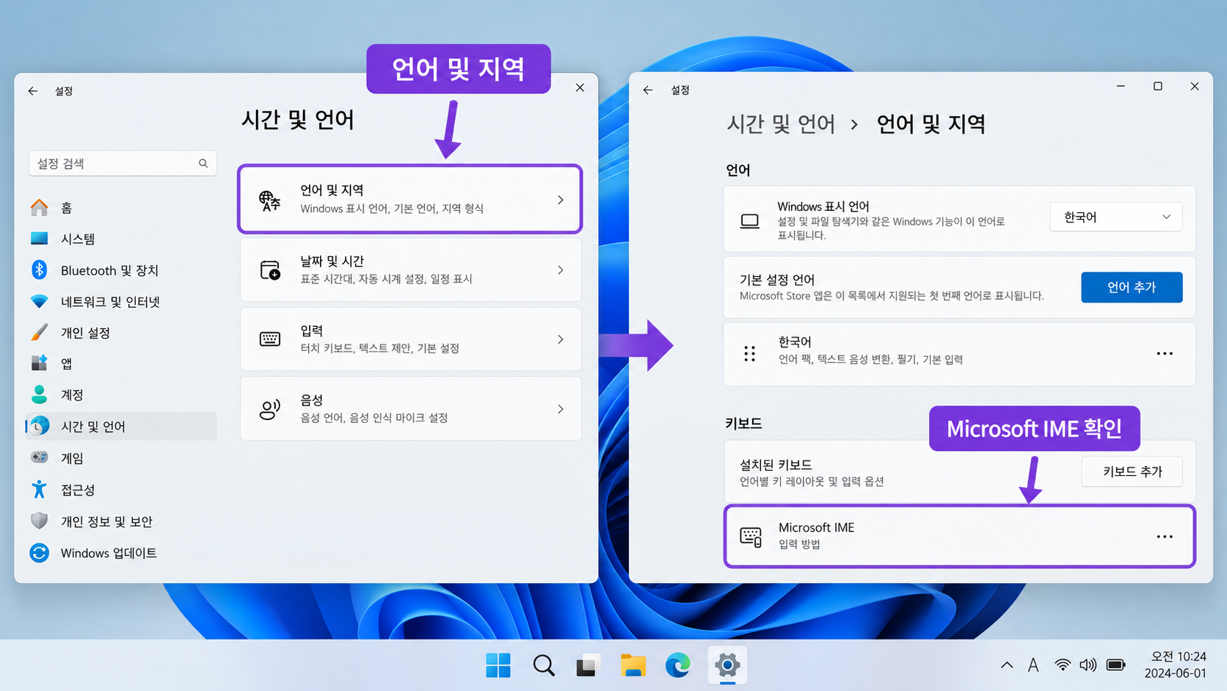Click Settings gear on taskbar
Image resolution: width=1227 pixels, height=691 pixels.
727,665
